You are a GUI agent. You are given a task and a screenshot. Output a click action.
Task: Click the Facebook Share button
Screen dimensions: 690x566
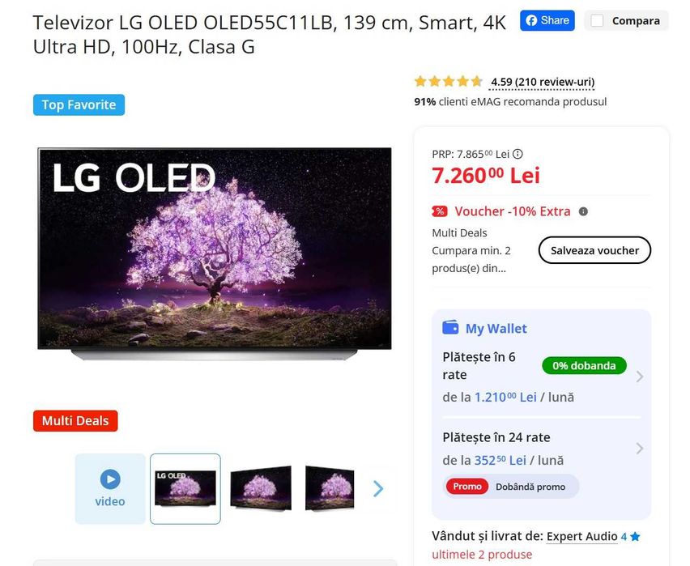[547, 21]
